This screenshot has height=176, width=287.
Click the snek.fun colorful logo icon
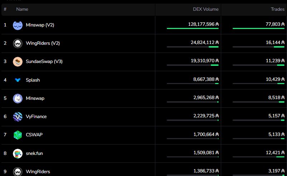[18, 153]
